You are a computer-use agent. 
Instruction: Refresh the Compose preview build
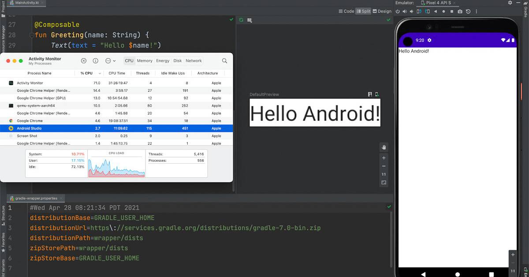(x=241, y=20)
